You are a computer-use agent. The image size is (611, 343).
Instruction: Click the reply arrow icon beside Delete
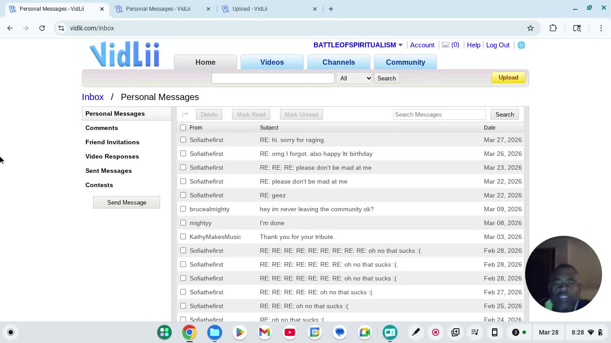(x=185, y=115)
